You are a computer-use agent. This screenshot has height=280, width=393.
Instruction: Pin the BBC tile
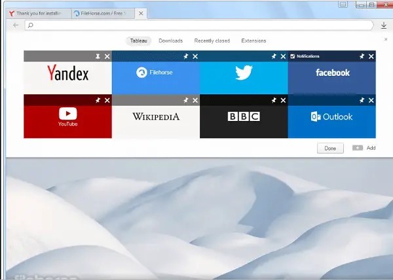pyautogui.click(x=274, y=100)
